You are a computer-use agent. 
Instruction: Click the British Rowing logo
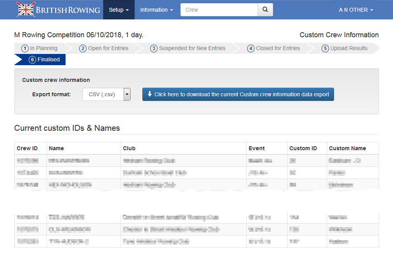58,10
